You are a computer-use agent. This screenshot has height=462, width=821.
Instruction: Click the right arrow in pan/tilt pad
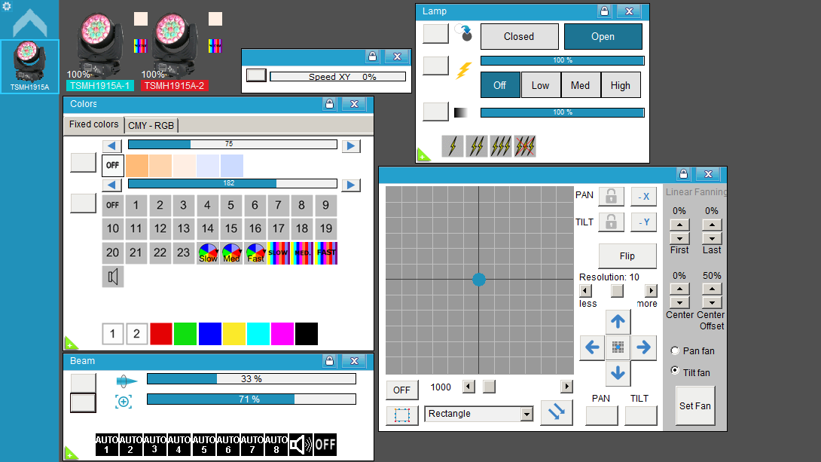coord(643,347)
